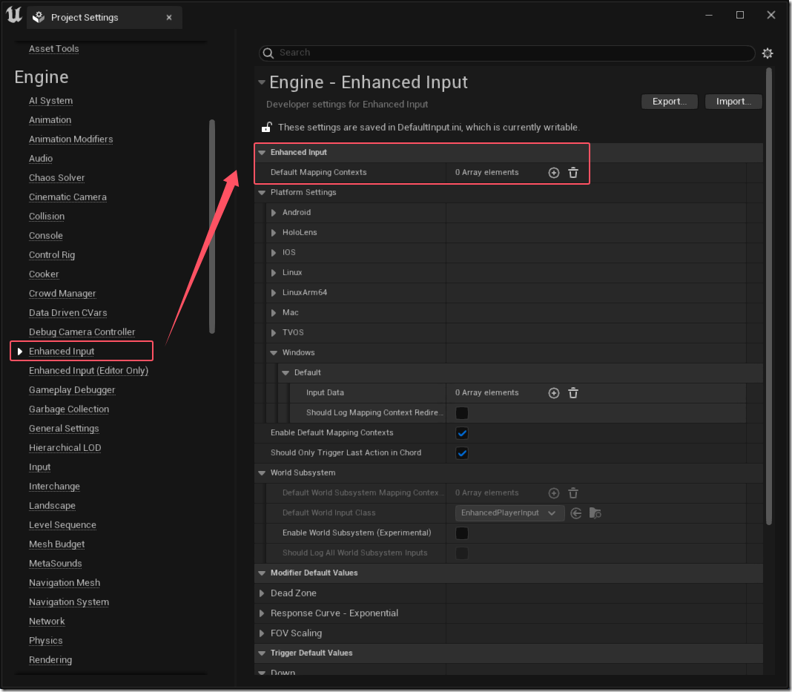
Task: Click the Unreal Engine logo icon
Action: [x=14, y=15]
